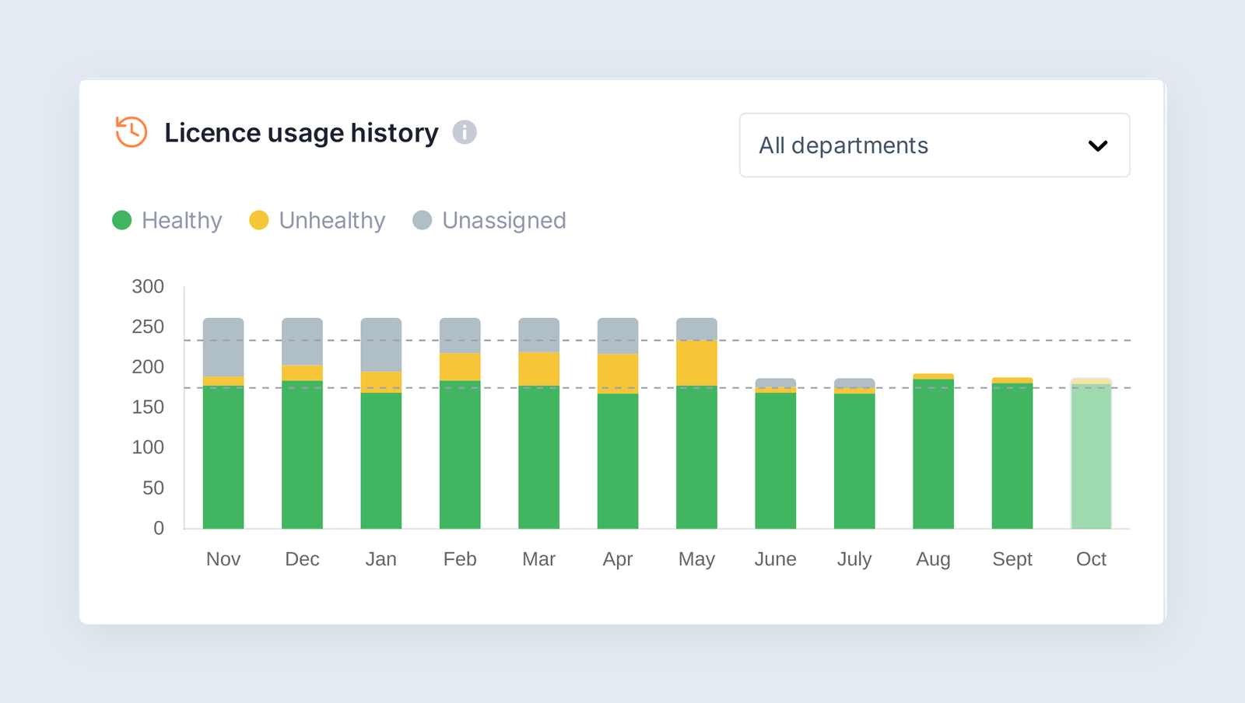Click the Apr axis label
The height and width of the screenshot is (703, 1245).
tap(618, 559)
